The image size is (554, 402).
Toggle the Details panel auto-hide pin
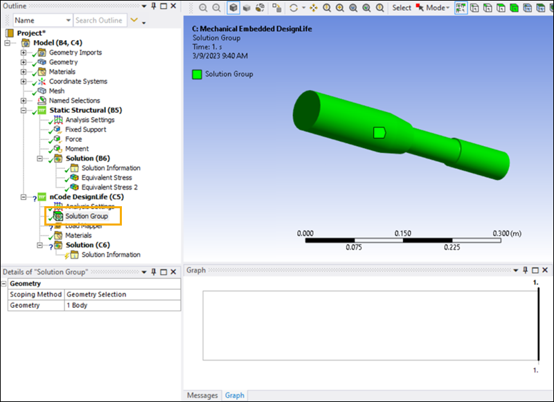(x=153, y=271)
